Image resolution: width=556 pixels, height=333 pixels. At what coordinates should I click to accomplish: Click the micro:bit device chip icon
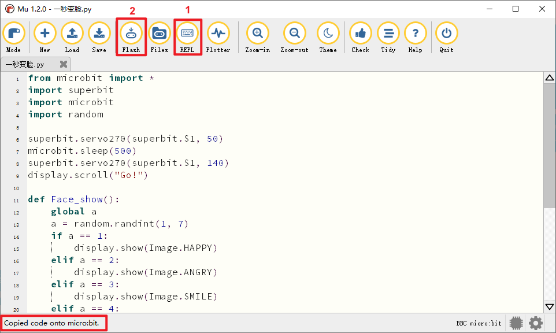click(516, 323)
